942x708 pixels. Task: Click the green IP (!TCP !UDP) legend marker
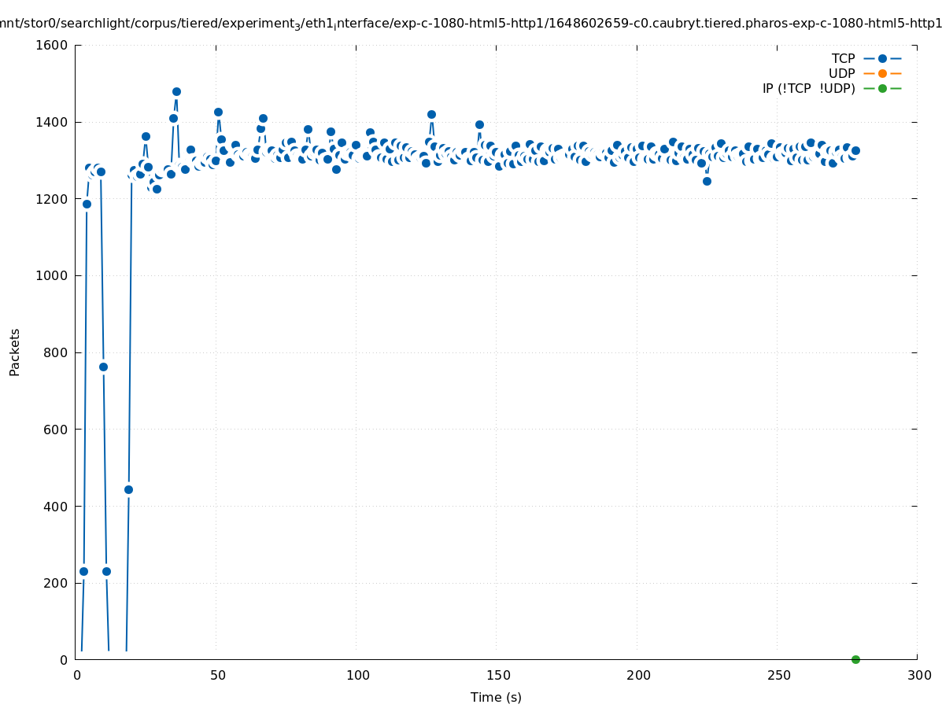pyautogui.click(x=882, y=88)
